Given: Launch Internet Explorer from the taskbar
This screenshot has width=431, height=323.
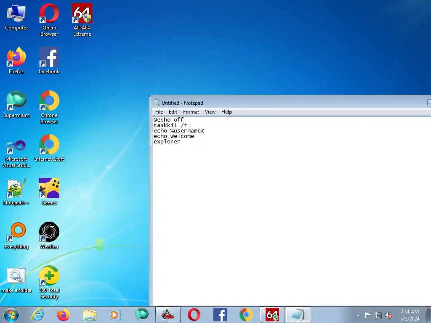Looking at the screenshot, I should (37, 315).
